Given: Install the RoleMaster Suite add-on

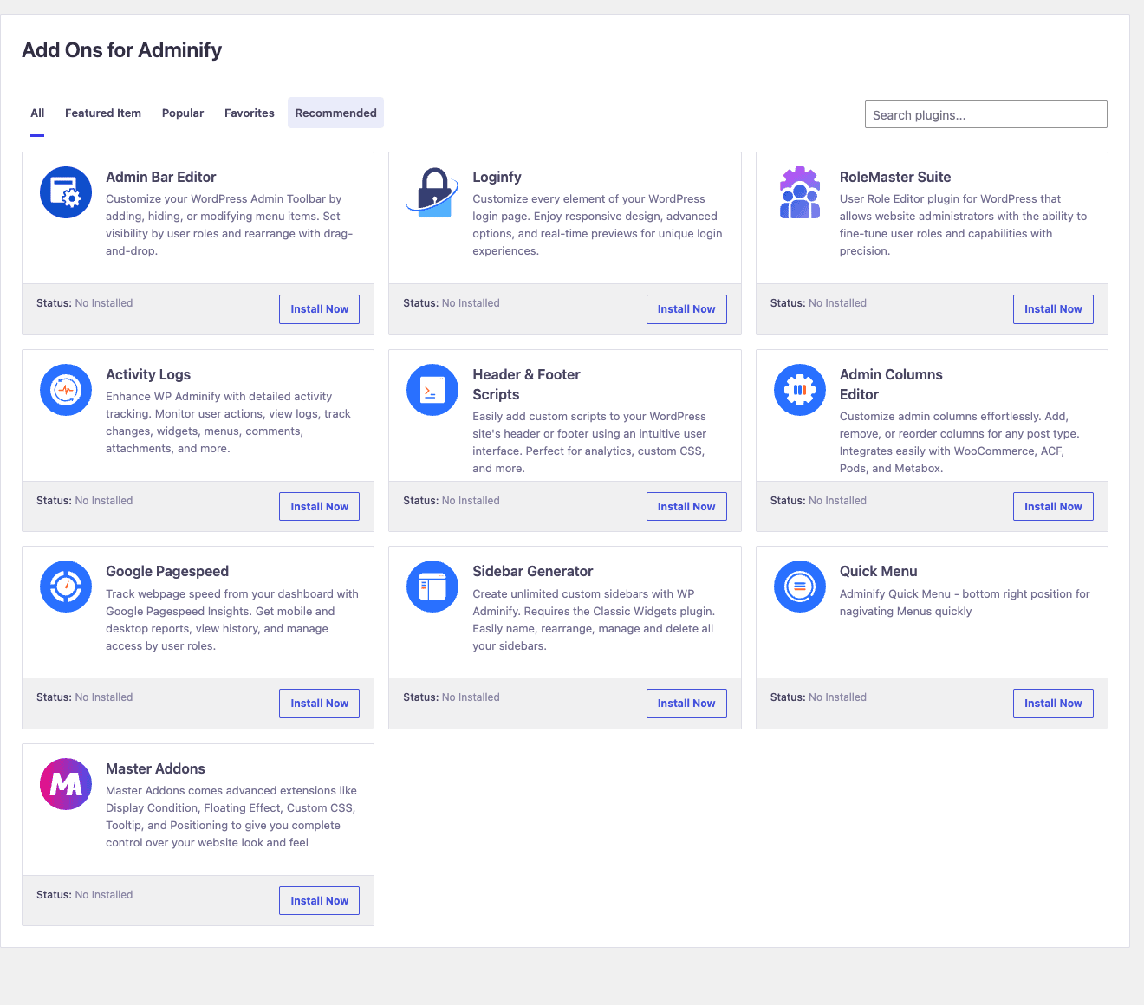Looking at the screenshot, I should (x=1053, y=309).
